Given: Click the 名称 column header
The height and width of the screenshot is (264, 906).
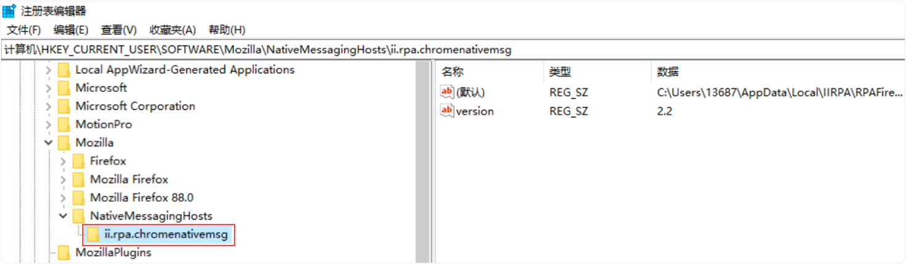Looking at the screenshot, I should (x=453, y=72).
